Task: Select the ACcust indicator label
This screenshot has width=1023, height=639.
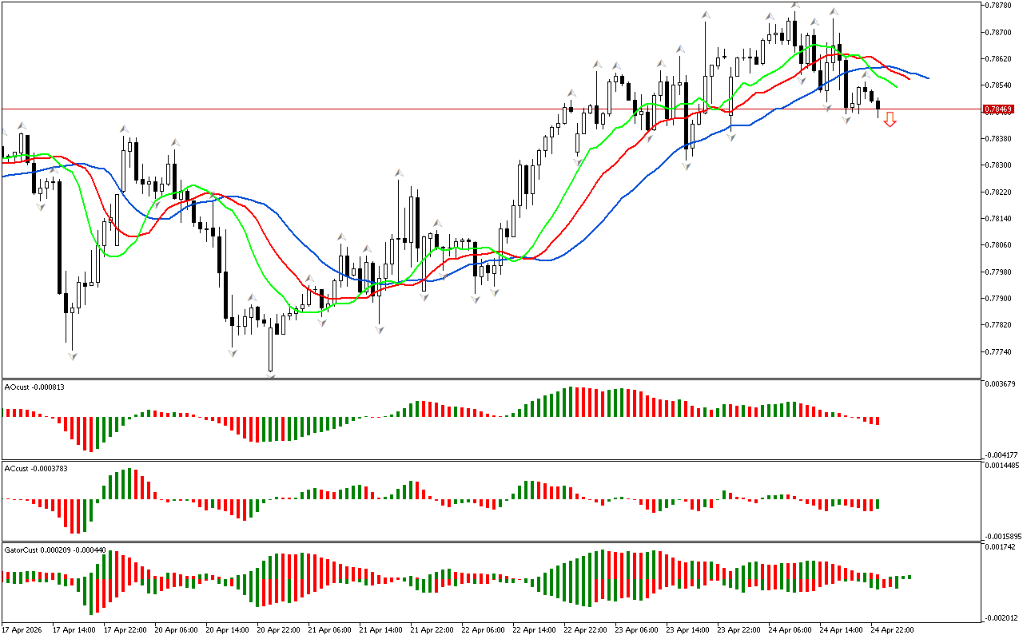Action: coord(36,468)
